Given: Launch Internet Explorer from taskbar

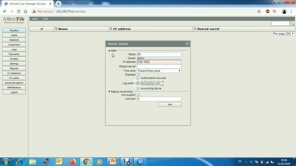Looking at the screenshot, I should point(19,162).
